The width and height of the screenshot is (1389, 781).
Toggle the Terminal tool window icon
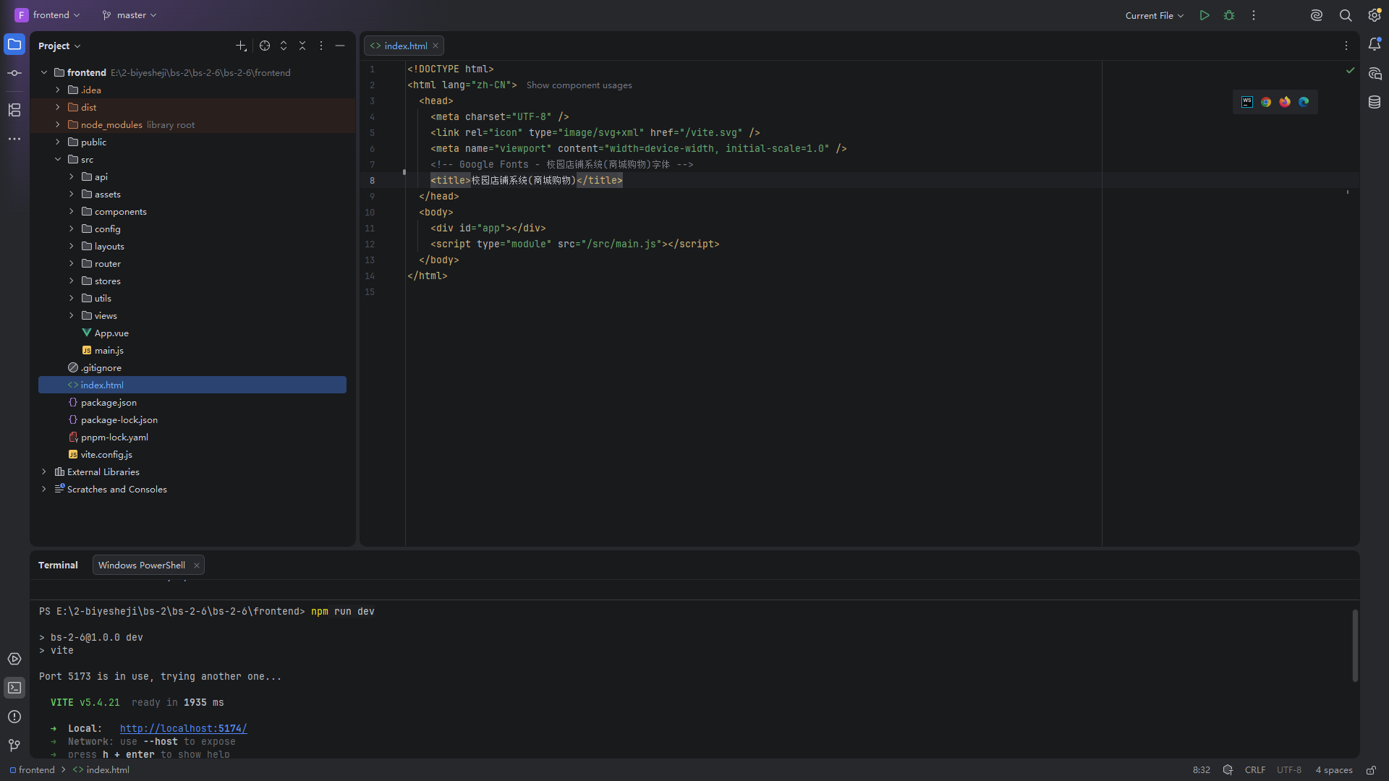14,688
